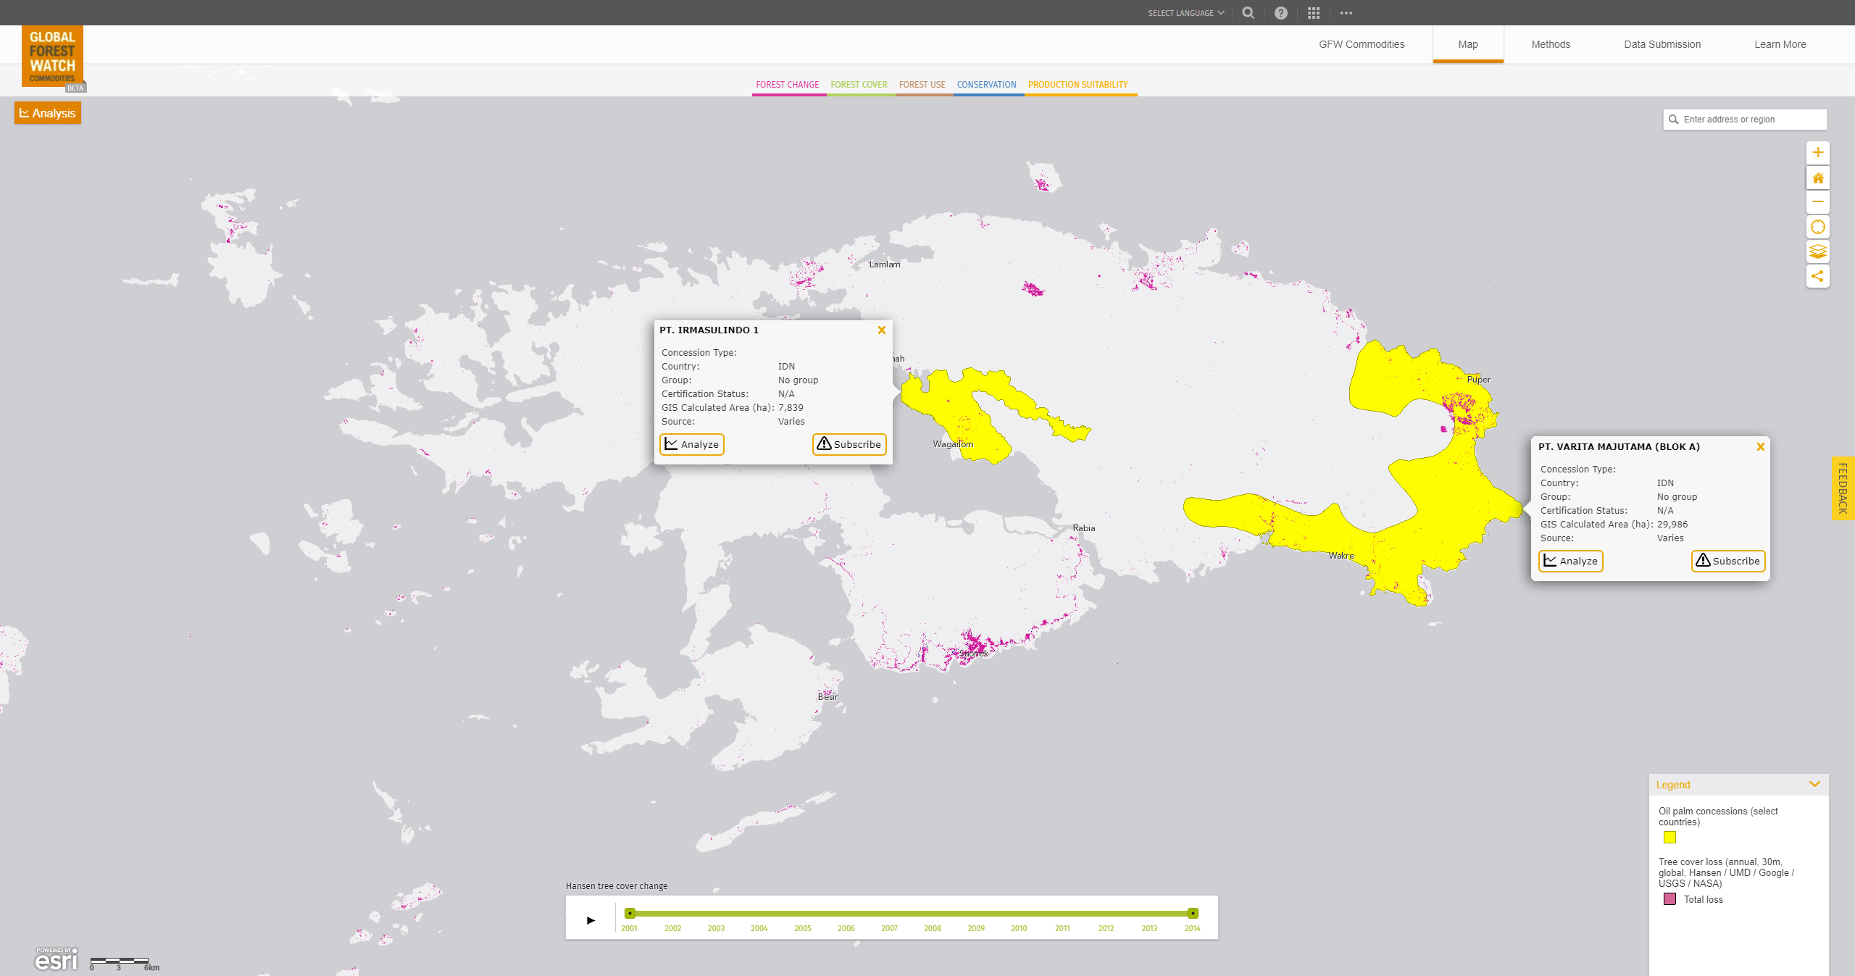Click the Lamlam map label
Screen dimensions: 1855x976
885,264
